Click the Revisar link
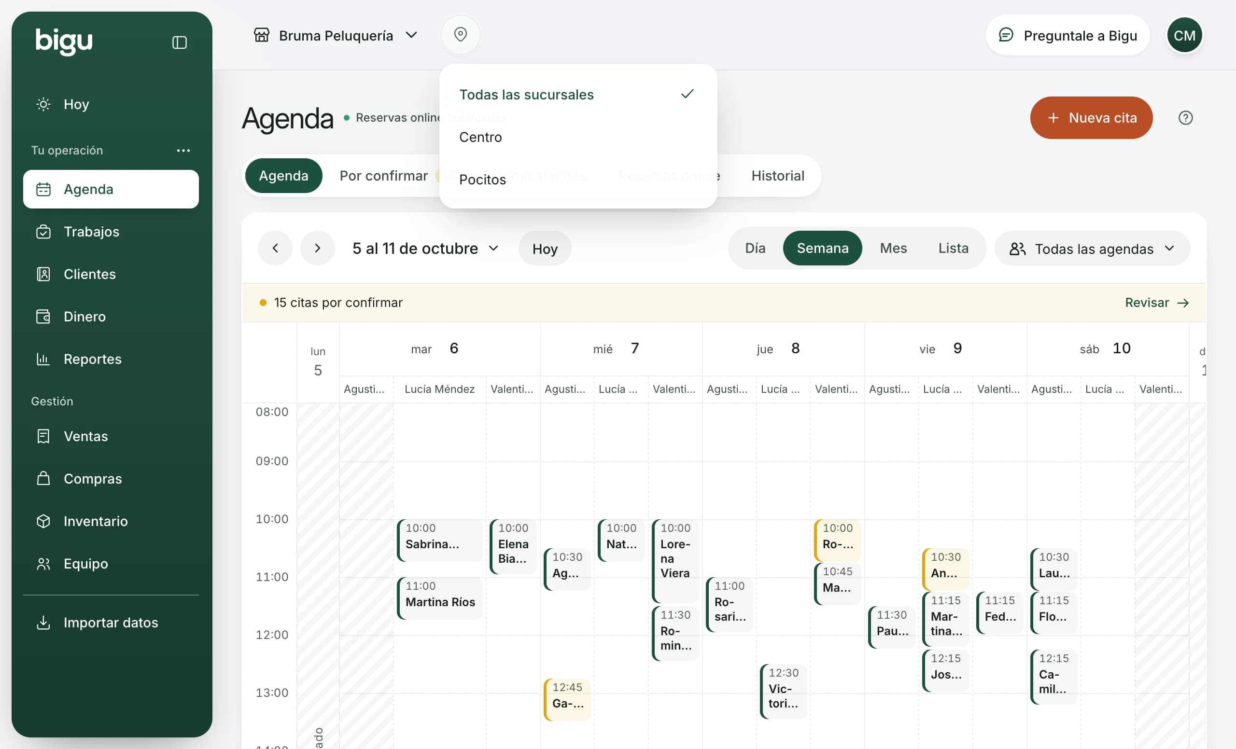 pos(1157,303)
